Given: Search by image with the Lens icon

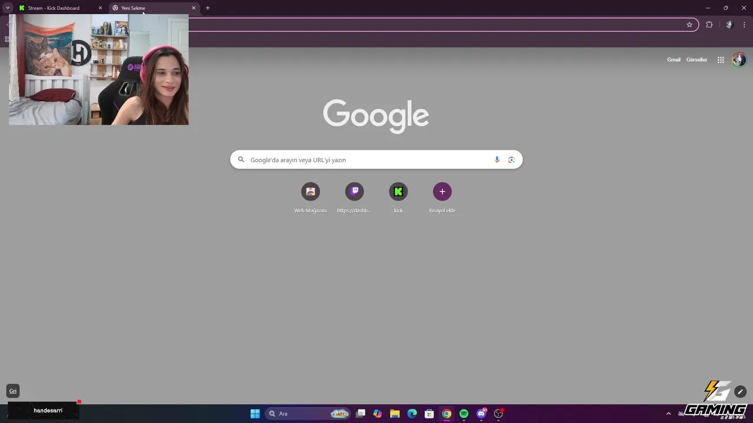Looking at the screenshot, I should pyautogui.click(x=511, y=160).
